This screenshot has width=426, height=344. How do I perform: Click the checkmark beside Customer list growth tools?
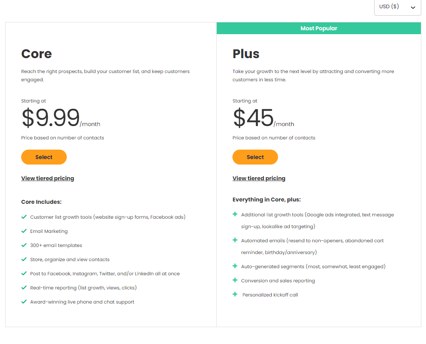coord(24,217)
